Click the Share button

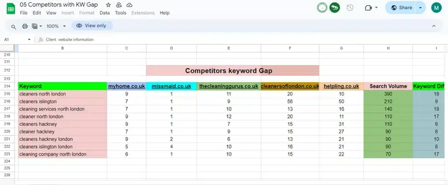[x=401, y=7]
